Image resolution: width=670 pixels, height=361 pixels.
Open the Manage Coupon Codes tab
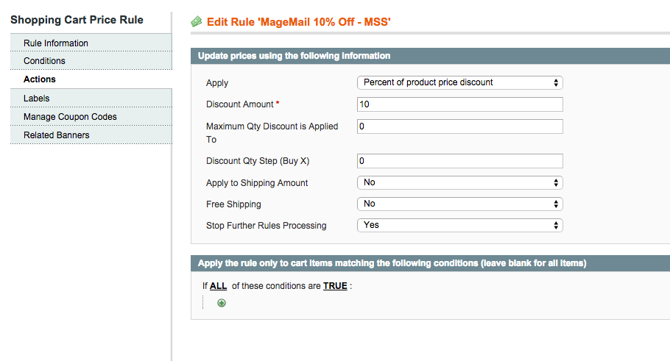(x=70, y=117)
